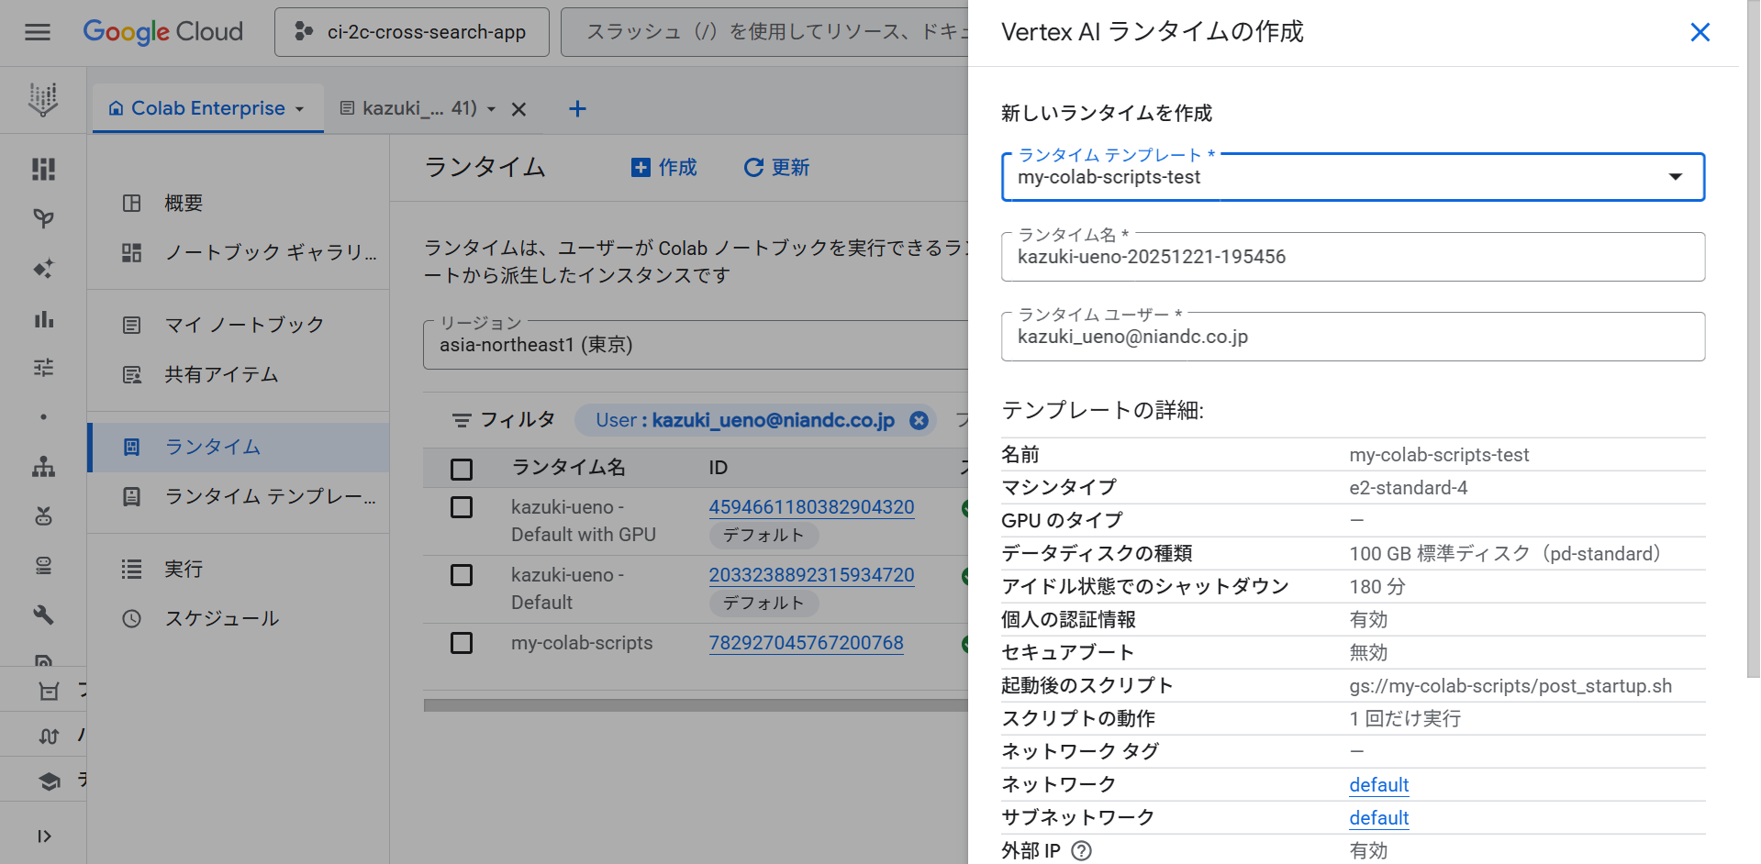Click the 作成 create button

[x=664, y=167]
